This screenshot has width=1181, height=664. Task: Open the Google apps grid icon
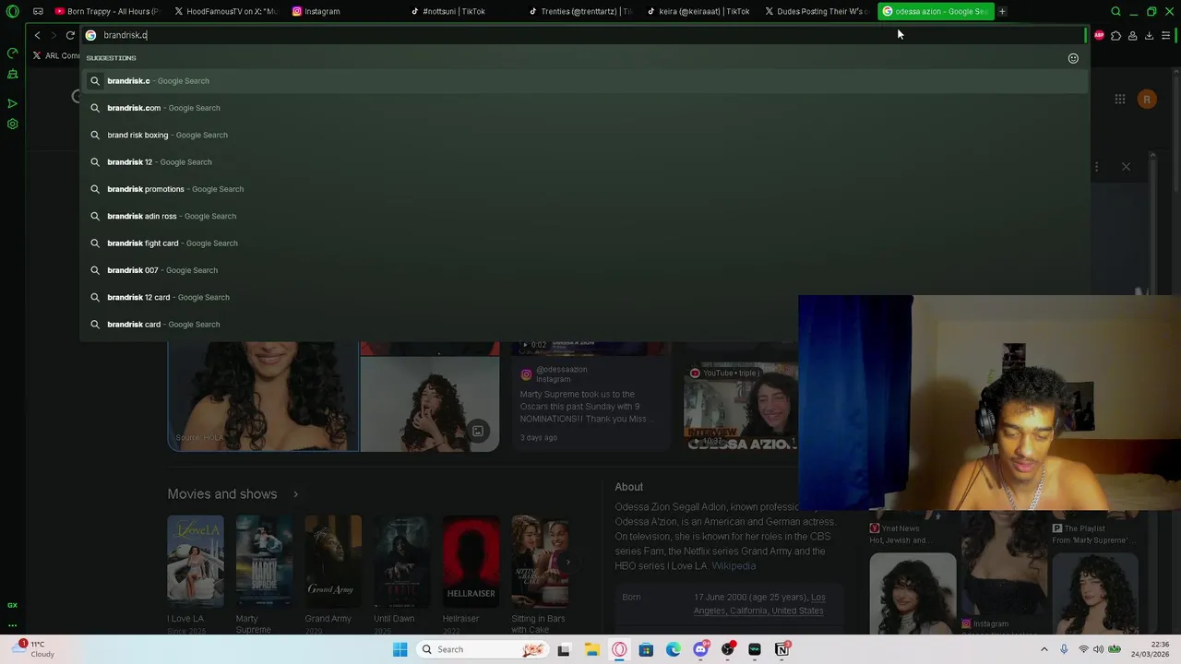(1119, 99)
